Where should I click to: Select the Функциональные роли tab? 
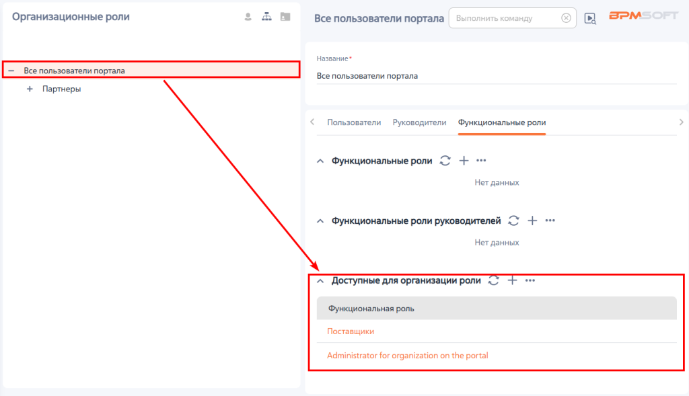[x=502, y=122]
